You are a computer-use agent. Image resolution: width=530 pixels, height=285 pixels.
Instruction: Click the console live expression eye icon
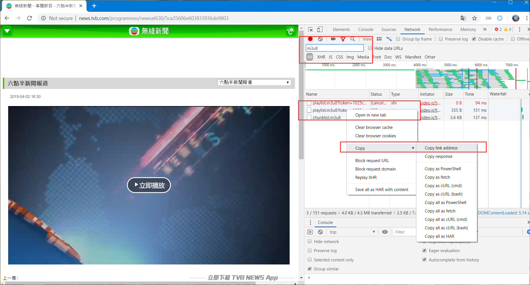point(385,232)
